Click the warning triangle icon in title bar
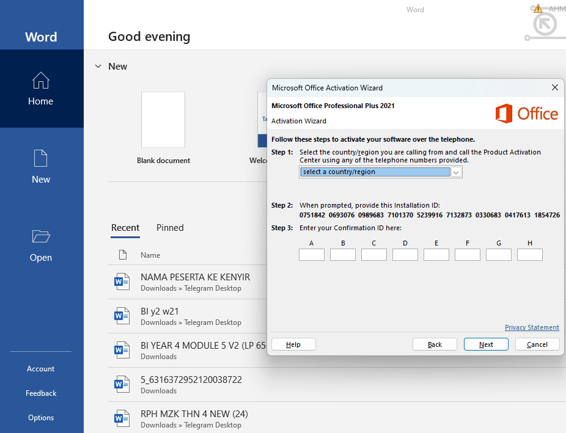This screenshot has height=433, width=566. [538, 9]
